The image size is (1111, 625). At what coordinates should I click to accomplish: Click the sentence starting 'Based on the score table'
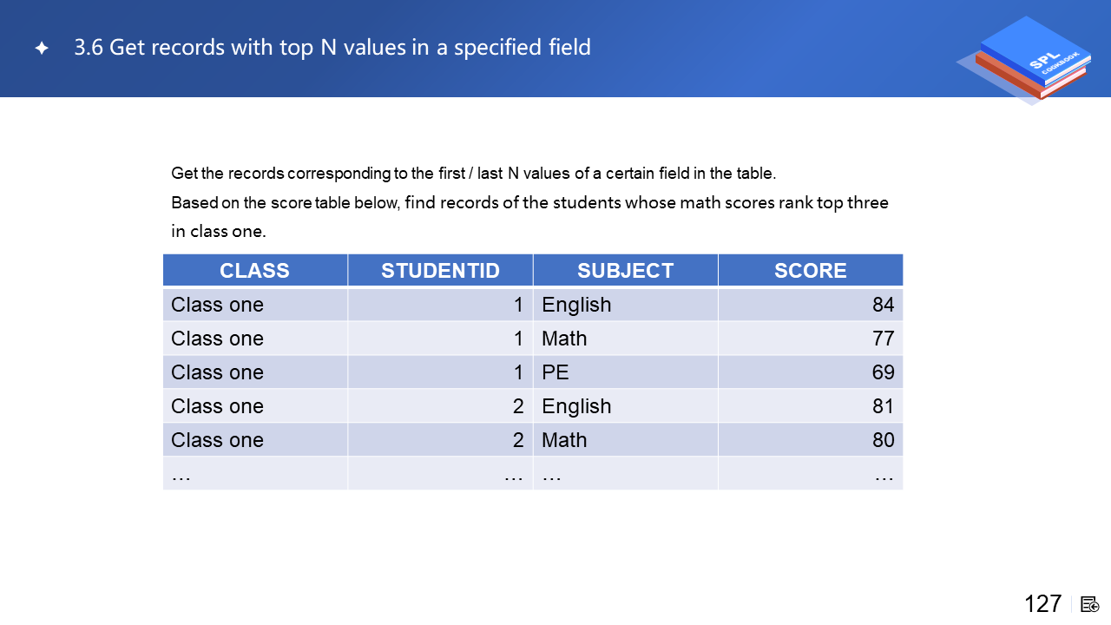pyautogui.click(x=529, y=203)
